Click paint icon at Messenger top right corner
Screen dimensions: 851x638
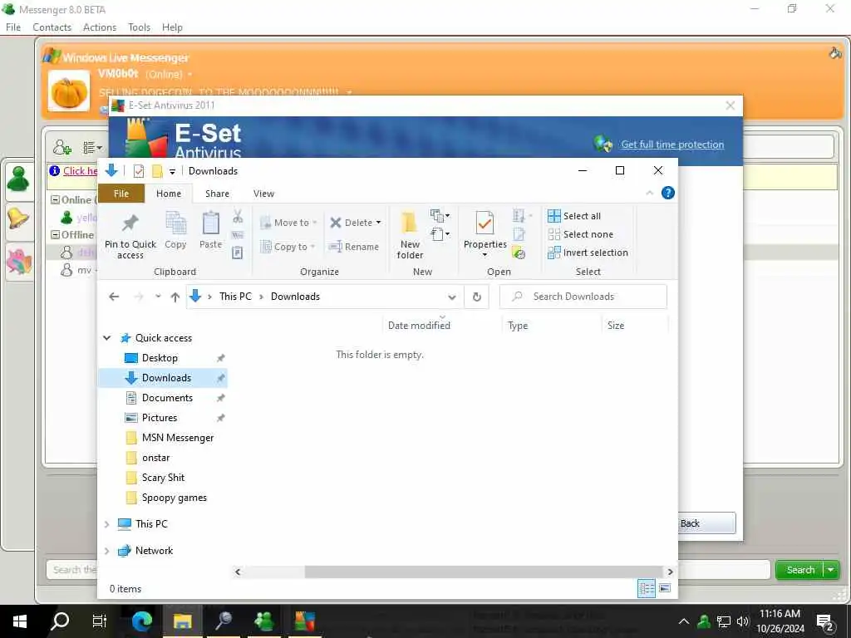point(835,53)
